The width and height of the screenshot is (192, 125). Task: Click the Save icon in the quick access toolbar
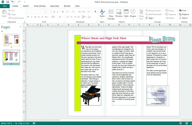click(x=8, y=2)
